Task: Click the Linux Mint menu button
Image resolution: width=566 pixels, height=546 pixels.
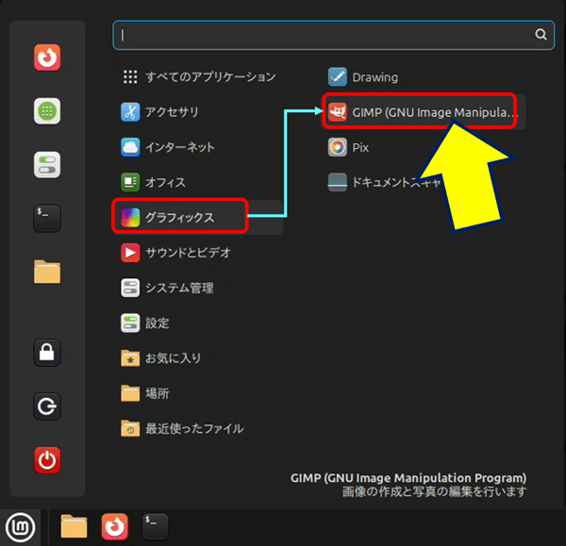Action: click(x=20, y=527)
